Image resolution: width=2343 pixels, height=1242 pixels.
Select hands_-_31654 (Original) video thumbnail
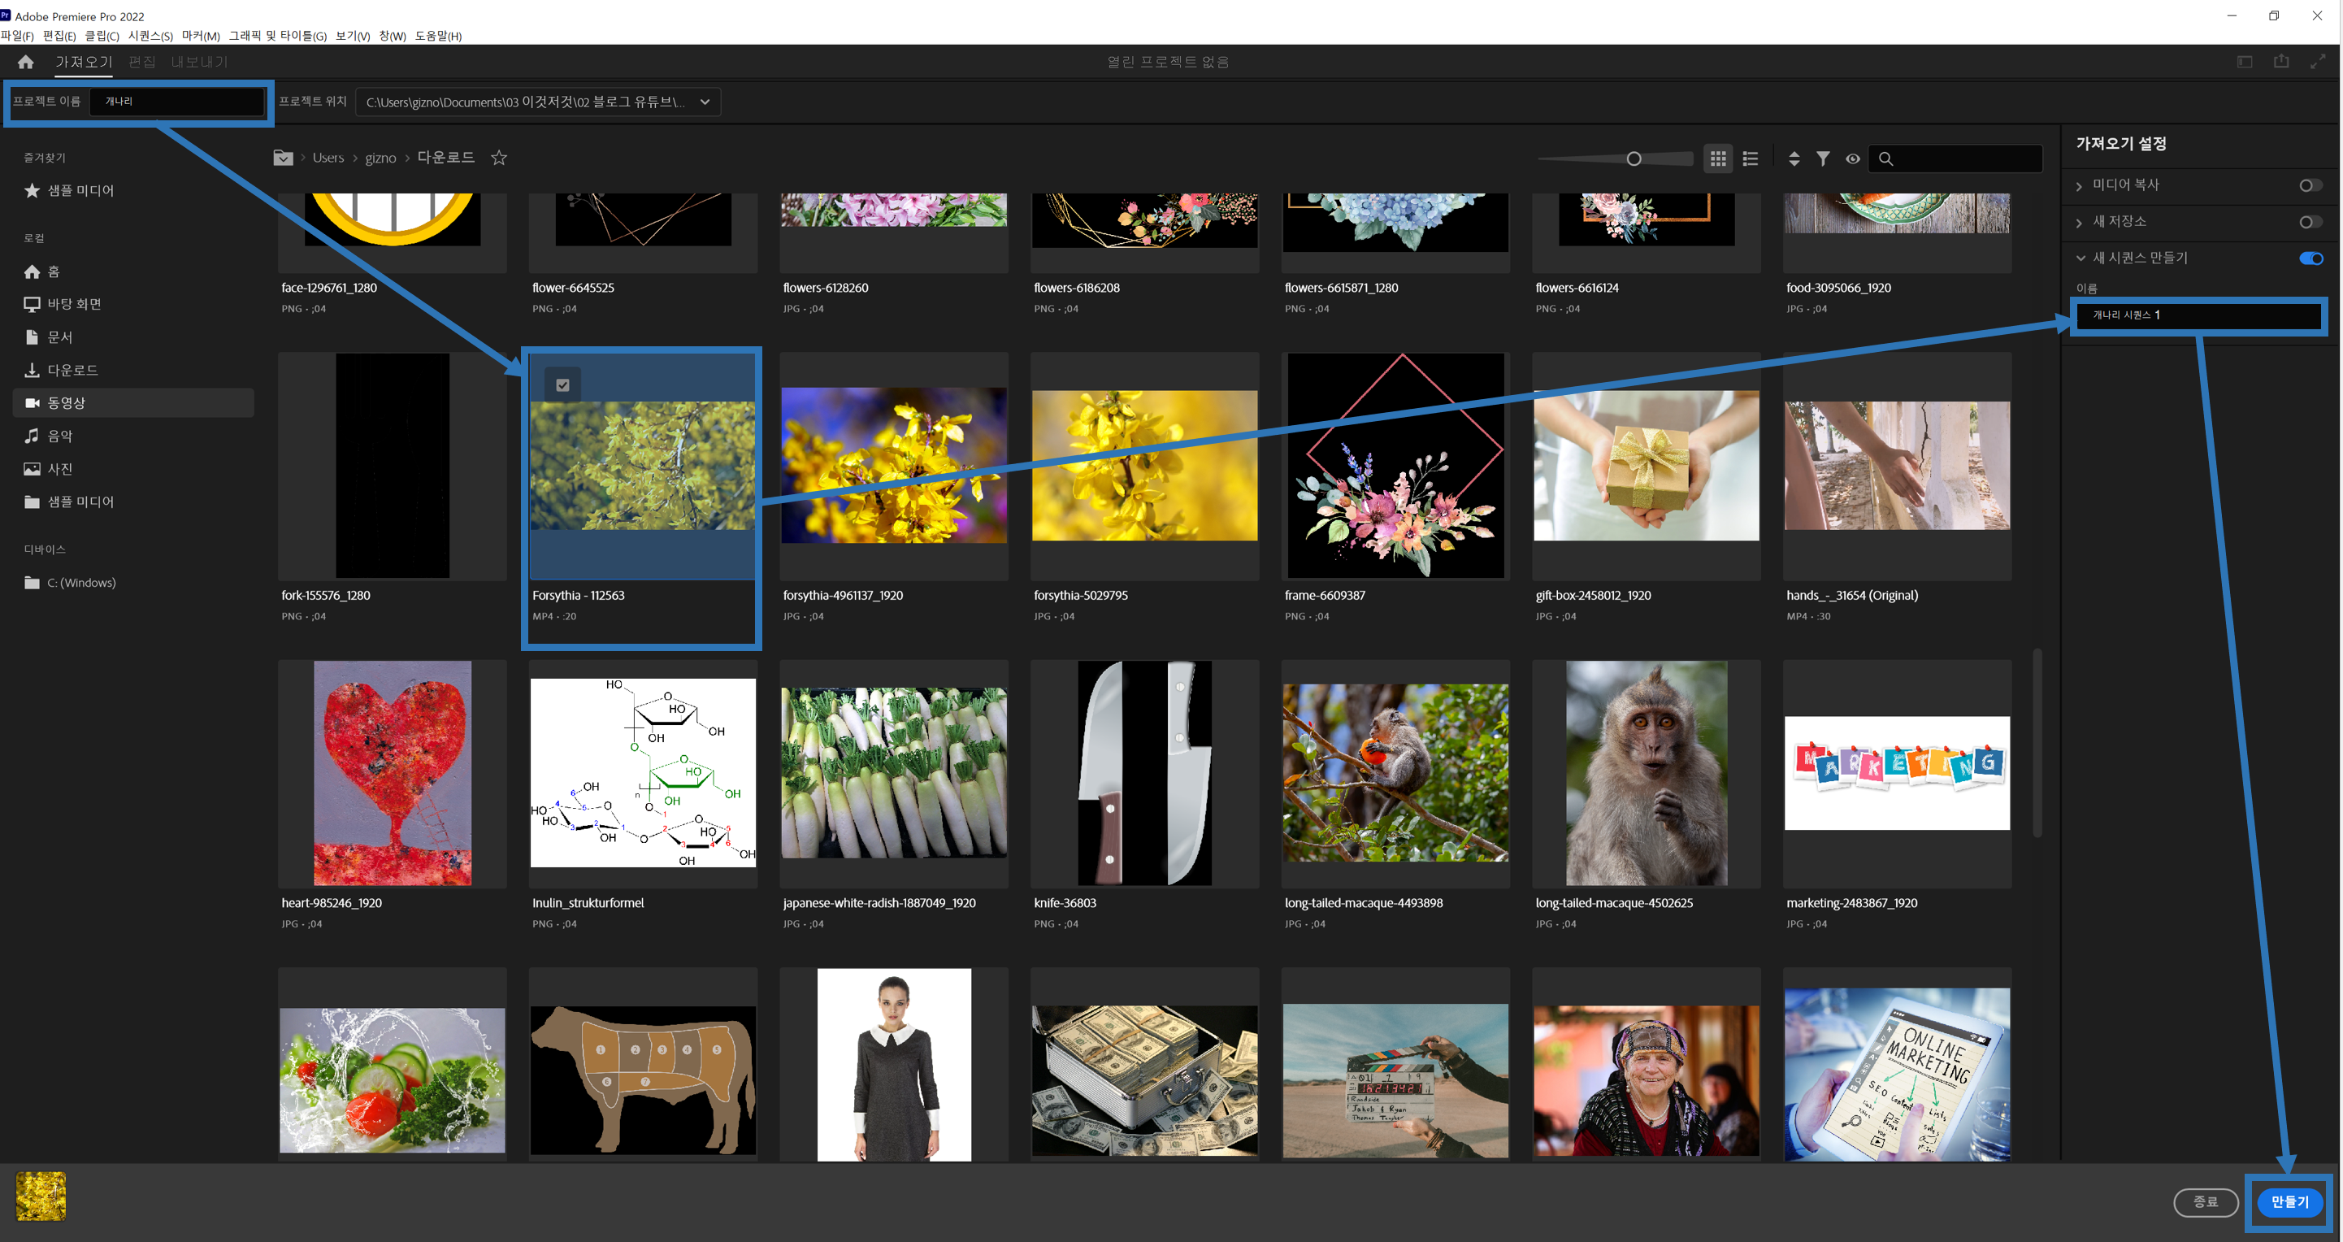(x=1898, y=465)
